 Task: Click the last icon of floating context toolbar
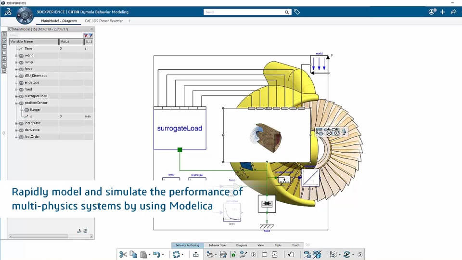tap(344, 132)
